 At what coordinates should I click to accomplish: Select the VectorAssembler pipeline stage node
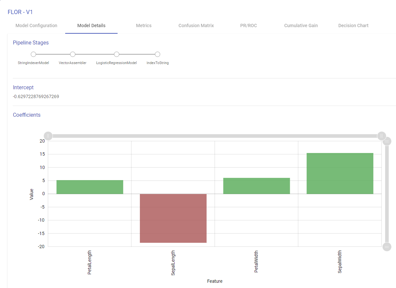click(73, 54)
